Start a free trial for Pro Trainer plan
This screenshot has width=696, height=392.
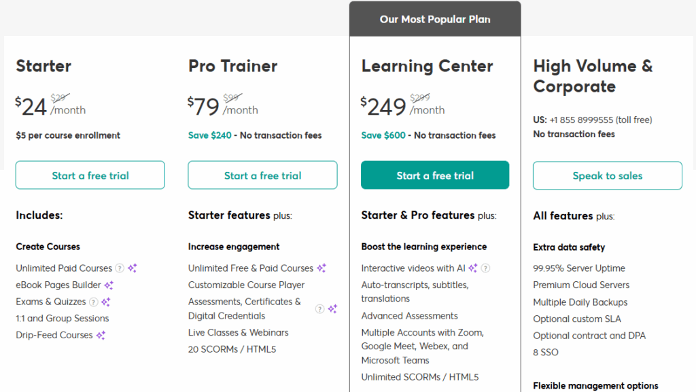click(262, 175)
